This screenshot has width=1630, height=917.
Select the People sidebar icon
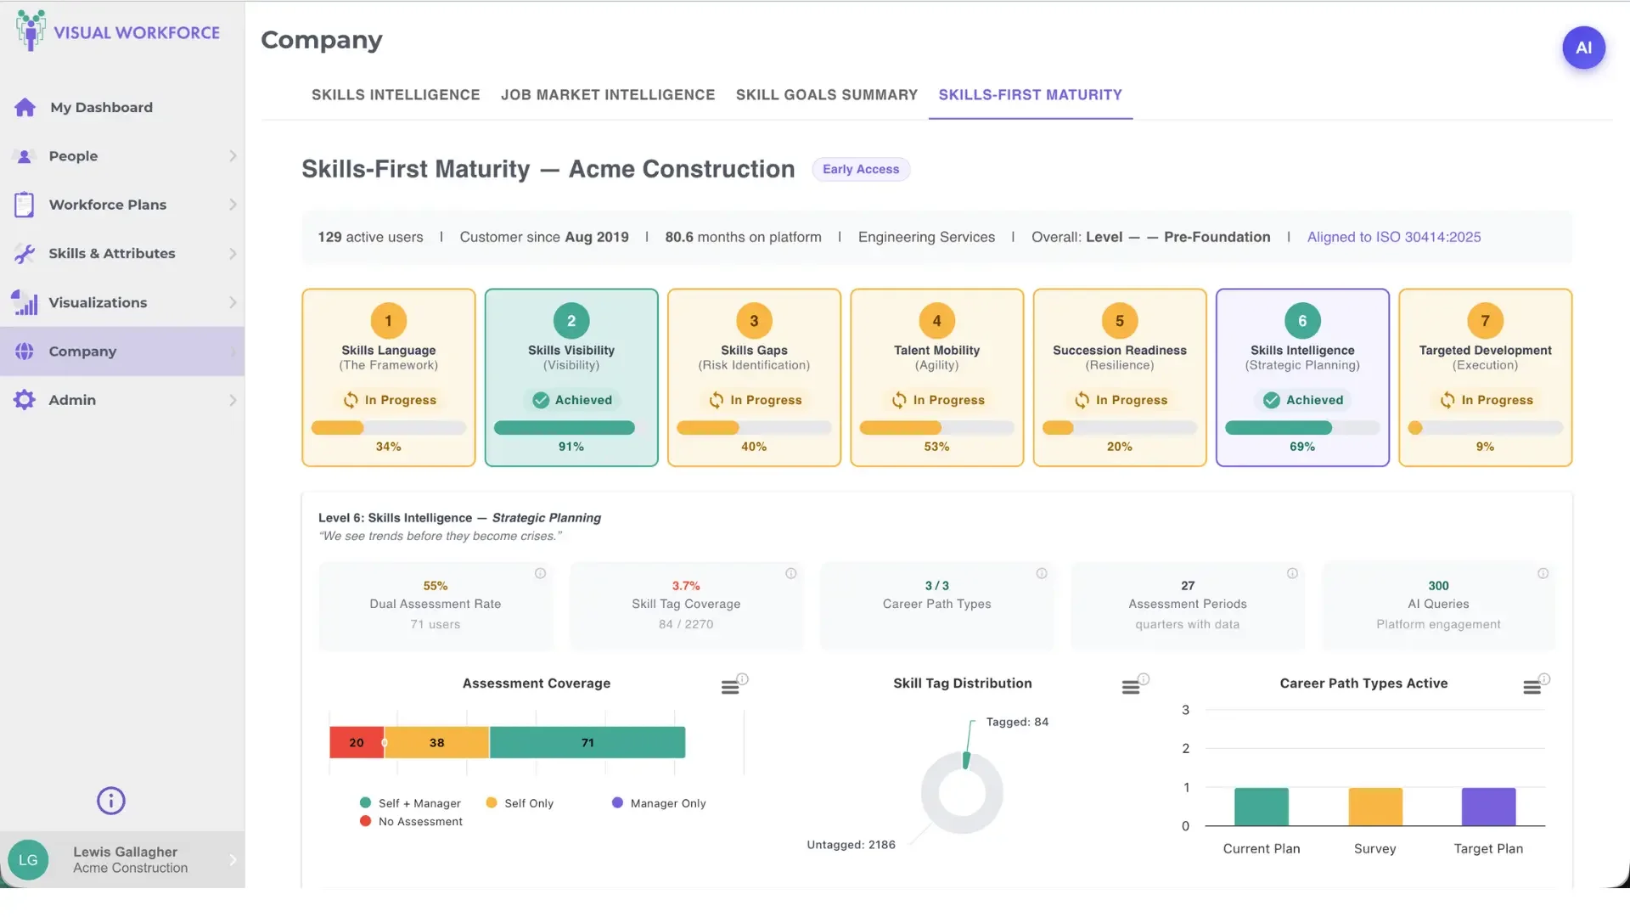point(25,156)
